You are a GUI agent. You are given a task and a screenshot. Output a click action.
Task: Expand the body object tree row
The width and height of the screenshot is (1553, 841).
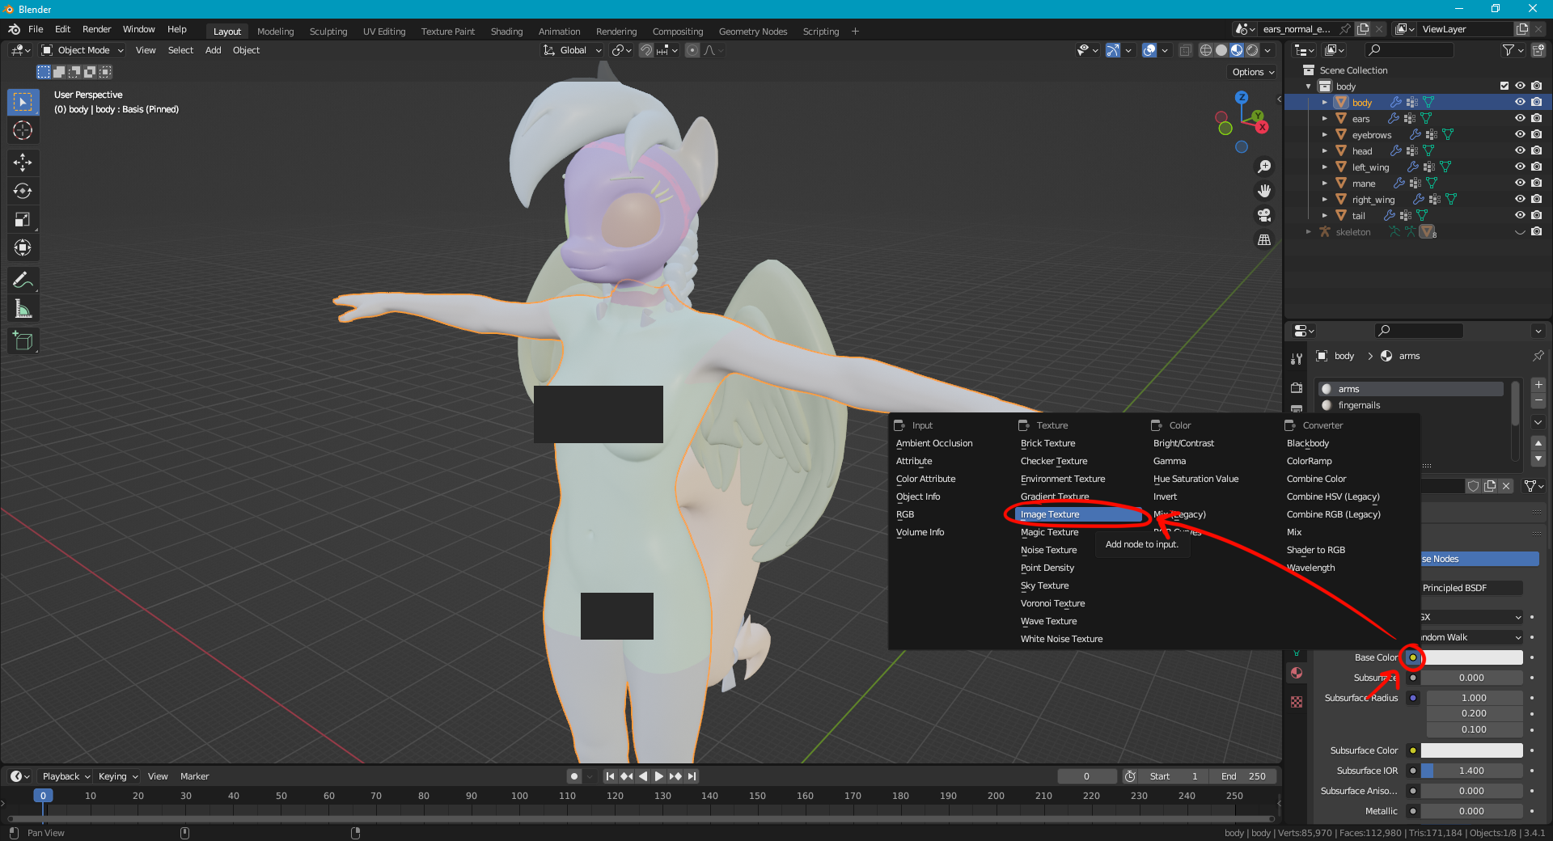point(1324,103)
